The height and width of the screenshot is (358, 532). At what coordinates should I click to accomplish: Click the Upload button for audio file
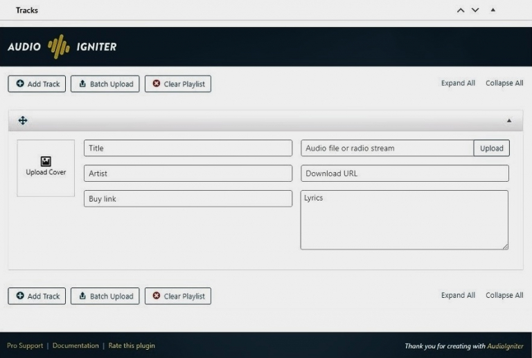tap(491, 149)
